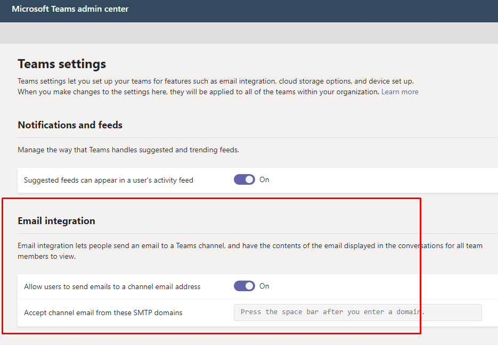The height and width of the screenshot is (345, 498).
Task: Click label Allow users to send emails
Action: (112, 286)
